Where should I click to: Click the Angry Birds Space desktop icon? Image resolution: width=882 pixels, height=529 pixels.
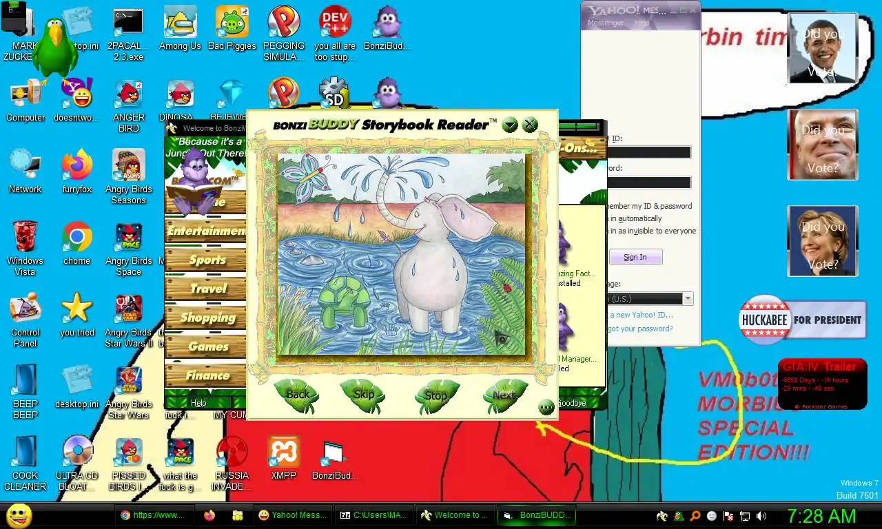point(128,249)
